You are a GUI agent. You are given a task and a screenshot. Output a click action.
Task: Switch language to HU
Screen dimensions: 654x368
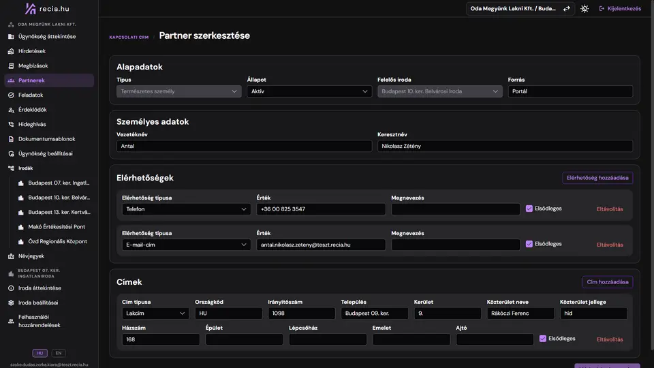(x=40, y=353)
